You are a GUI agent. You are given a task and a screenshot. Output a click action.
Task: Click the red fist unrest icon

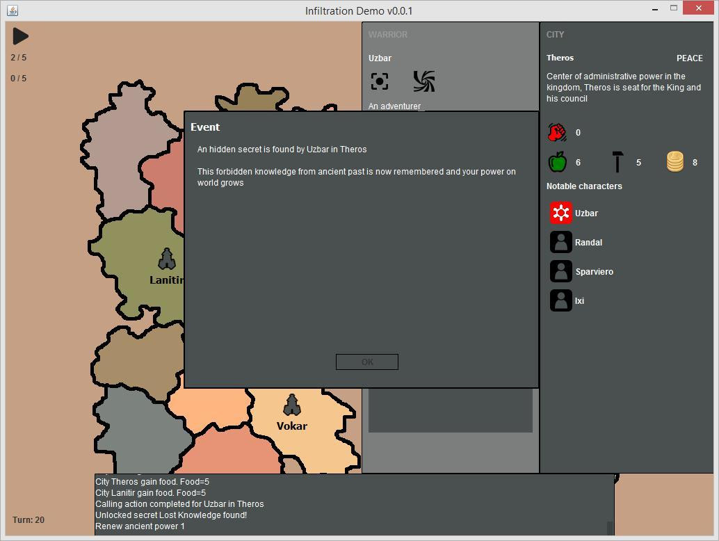pos(557,133)
